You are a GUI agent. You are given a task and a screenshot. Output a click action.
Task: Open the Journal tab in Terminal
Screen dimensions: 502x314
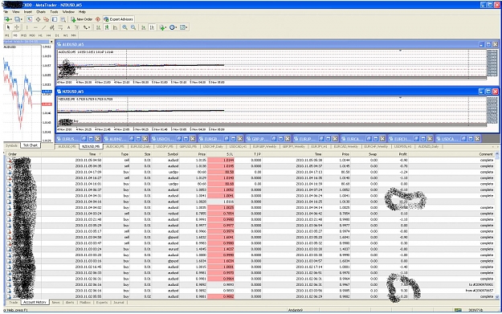[x=118, y=303]
